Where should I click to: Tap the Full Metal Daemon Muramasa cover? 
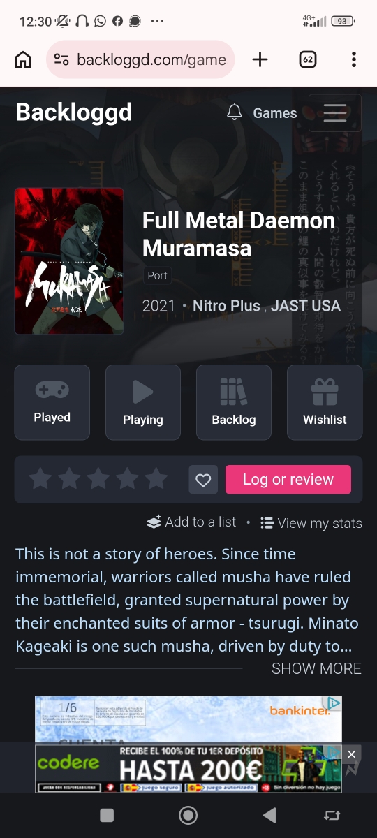tap(69, 260)
